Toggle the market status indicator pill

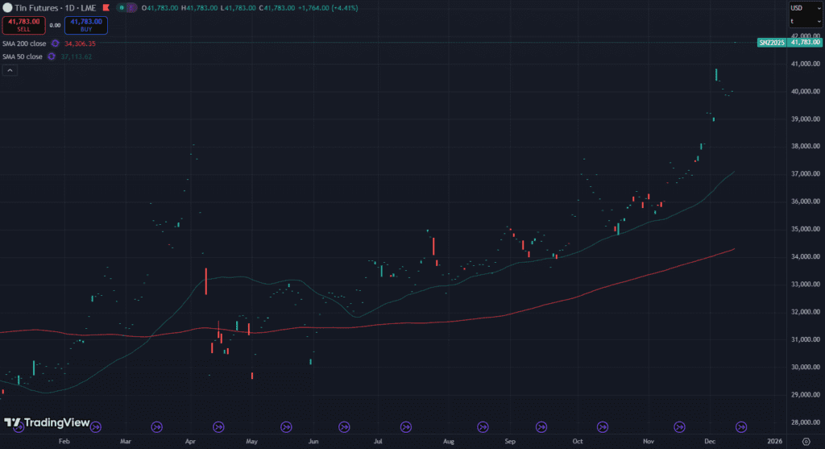(x=126, y=8)
